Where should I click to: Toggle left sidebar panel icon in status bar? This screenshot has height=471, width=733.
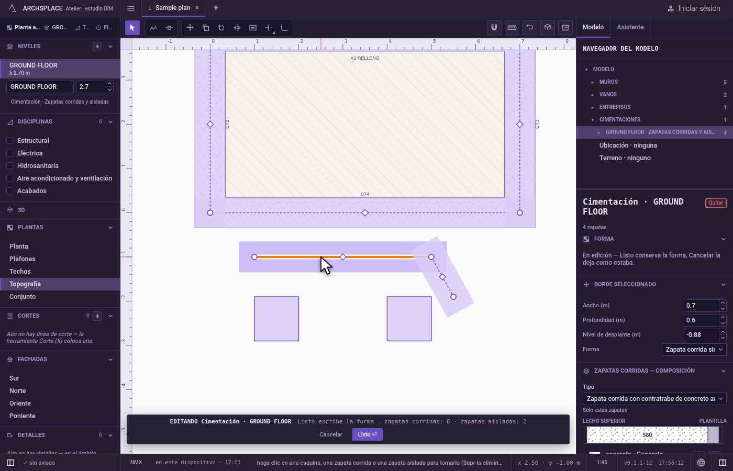pyautogui.click(x=10, y=463)
